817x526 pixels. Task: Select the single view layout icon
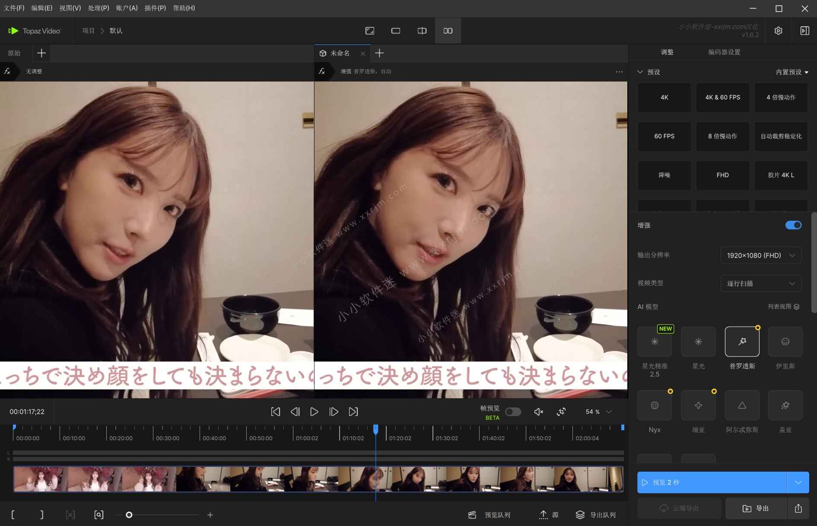click(x=396, y=31)
